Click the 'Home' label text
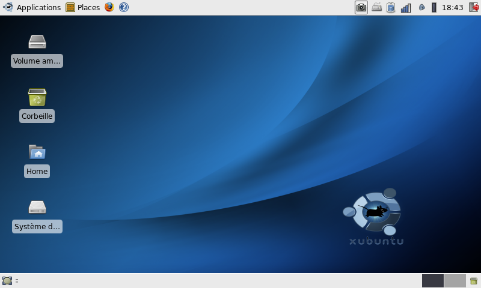The height and width of the screenshot is (288, 481). click(x=37, y=171)
